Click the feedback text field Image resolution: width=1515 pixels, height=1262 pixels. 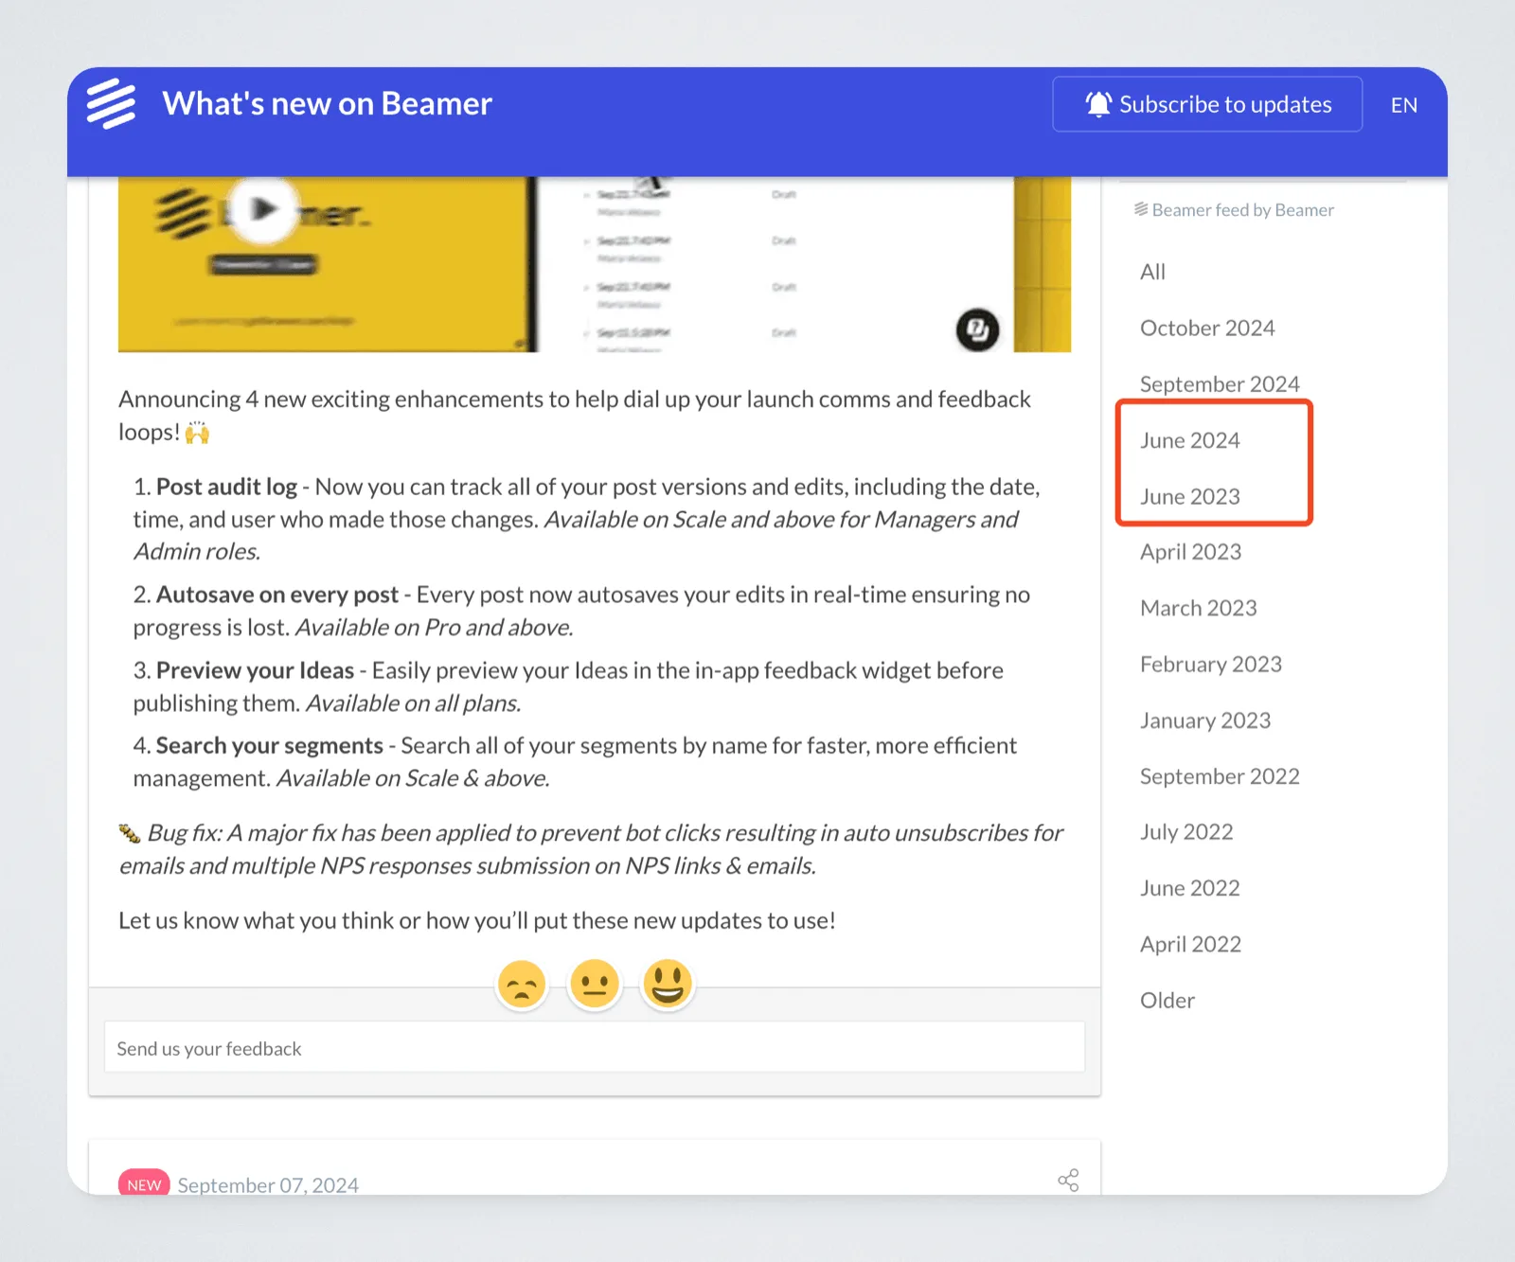(x=595, y=1047)
